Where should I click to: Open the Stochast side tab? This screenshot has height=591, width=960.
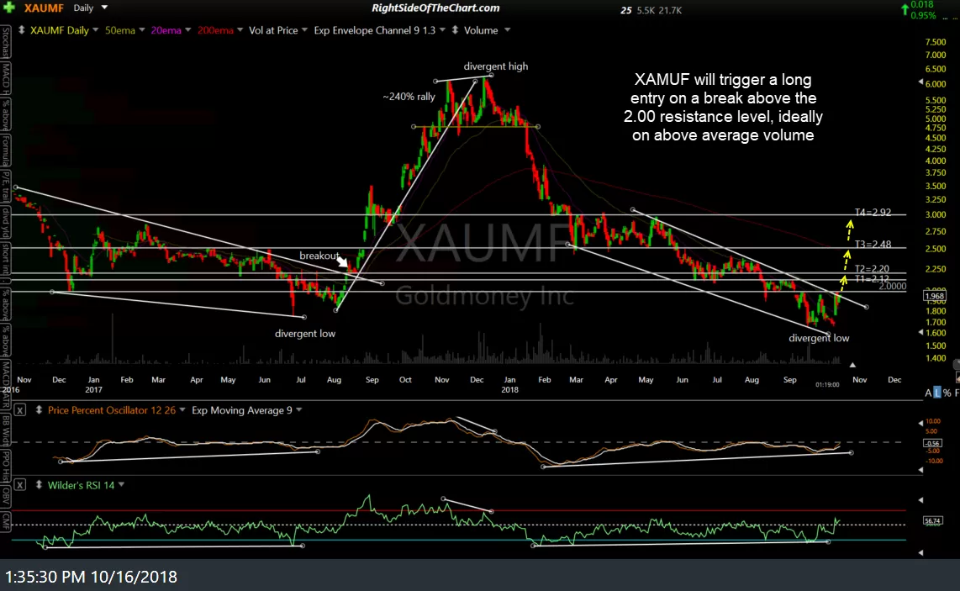pyautogui.click(x=6, y=42)
